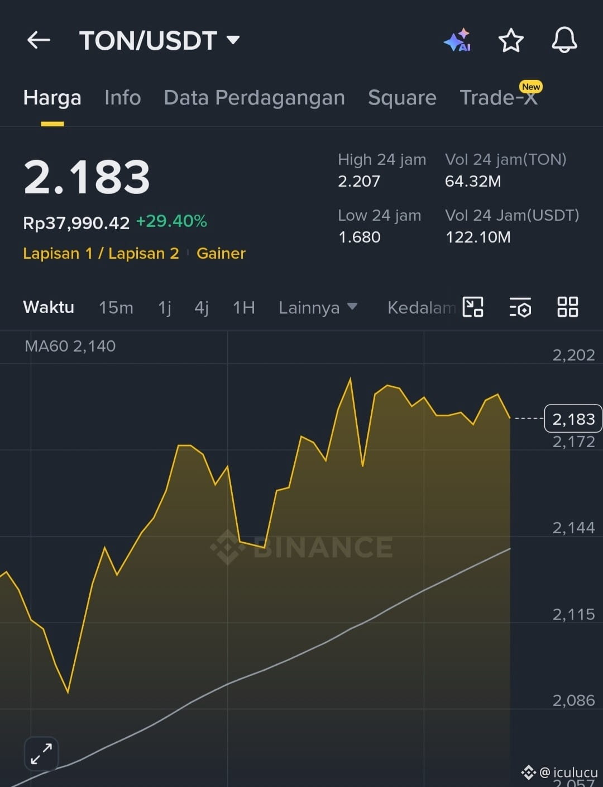
Task: Open chart indicator settings icon
Action: pyautogui.click(x=520, y=307)
